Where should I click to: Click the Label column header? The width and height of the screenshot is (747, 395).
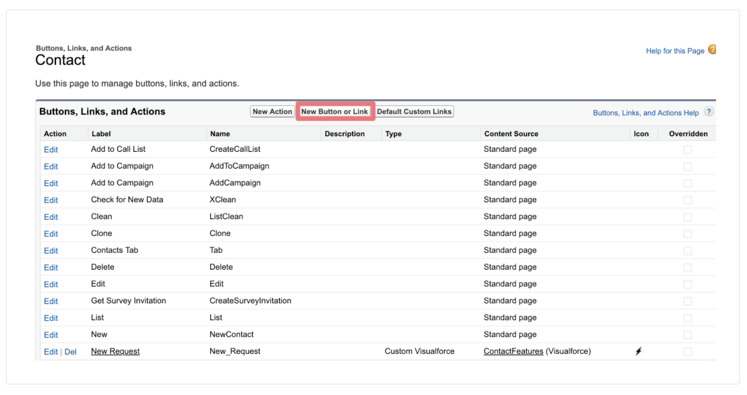click(x=101, y=134)
